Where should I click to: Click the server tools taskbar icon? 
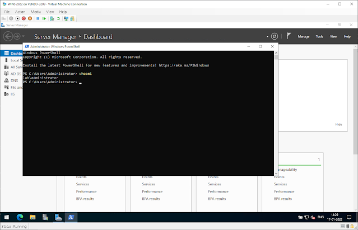click(45, 217)
